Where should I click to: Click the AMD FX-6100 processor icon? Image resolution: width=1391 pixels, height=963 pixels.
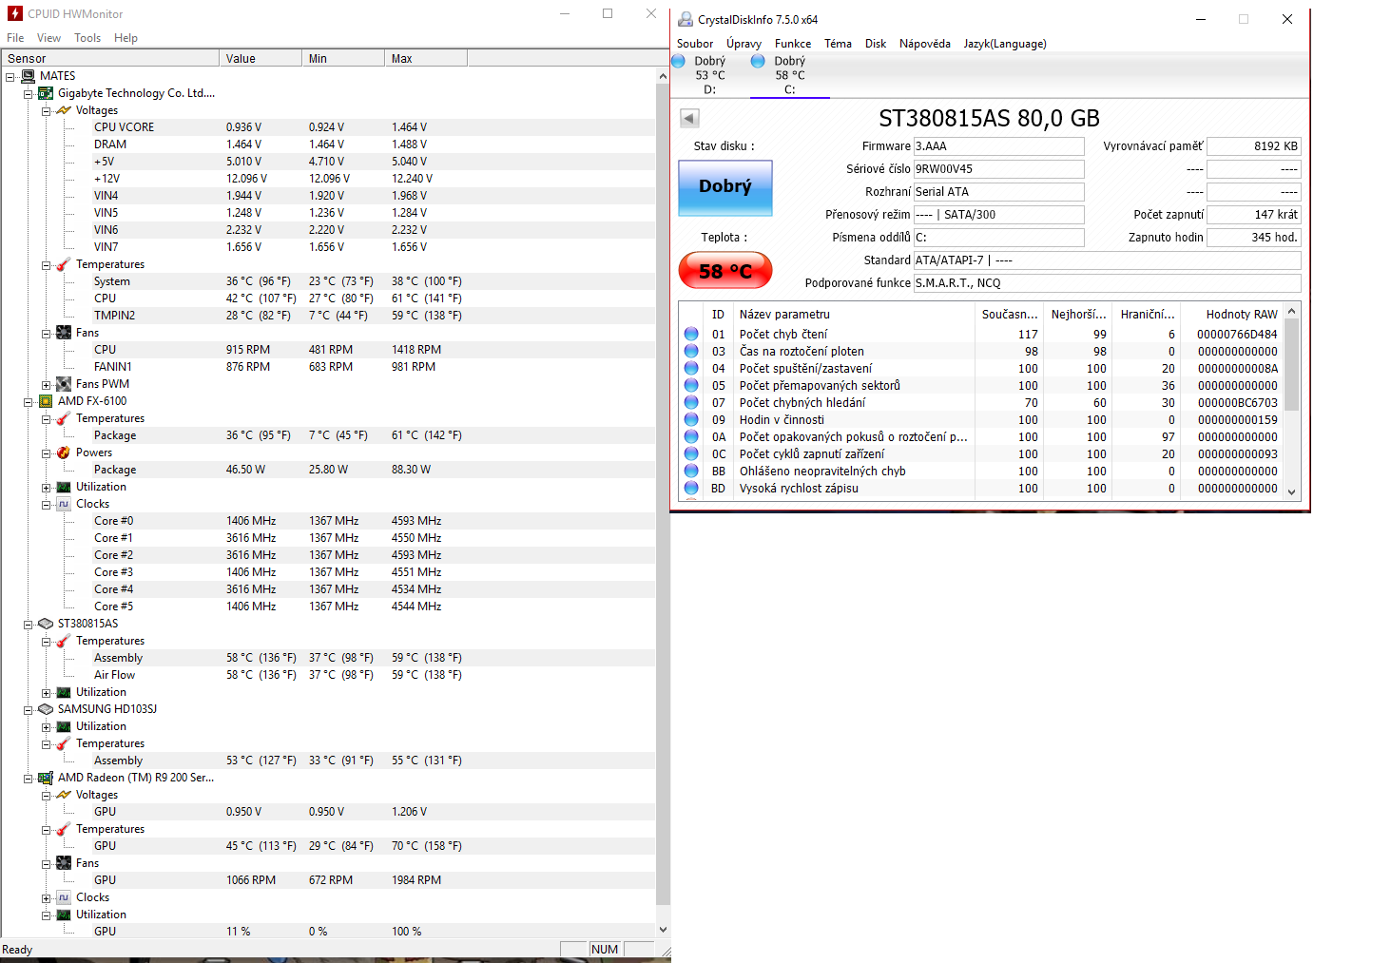[x=46, y=401]
